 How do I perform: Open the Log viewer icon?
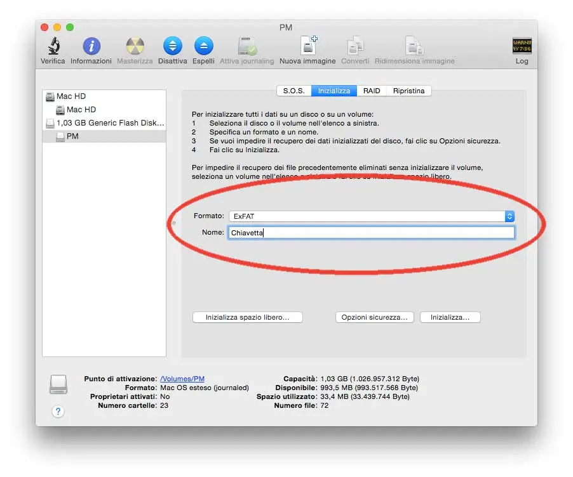(x=522, y=46)
